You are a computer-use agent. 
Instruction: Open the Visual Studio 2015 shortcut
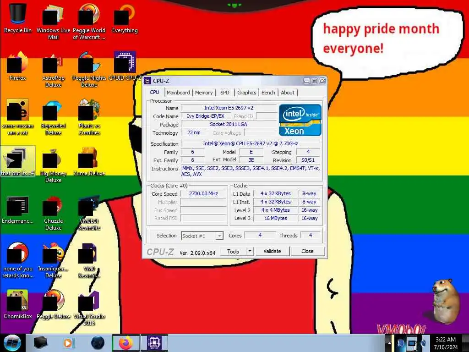click(x=89, y=308)
